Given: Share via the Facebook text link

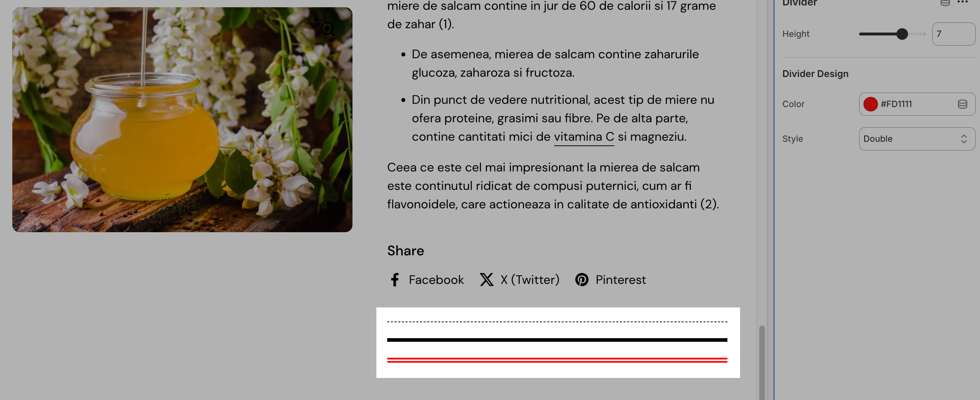Looking at the screenshot, I should click(x=436, y=280).
